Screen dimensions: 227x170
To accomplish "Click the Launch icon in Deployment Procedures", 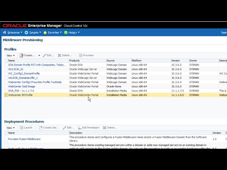I will click(x=21, y=127).
